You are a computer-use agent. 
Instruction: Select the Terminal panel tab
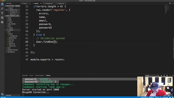[x=48, y=75]
